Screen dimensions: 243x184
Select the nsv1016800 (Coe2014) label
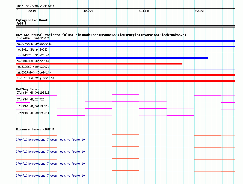[33, 61]
